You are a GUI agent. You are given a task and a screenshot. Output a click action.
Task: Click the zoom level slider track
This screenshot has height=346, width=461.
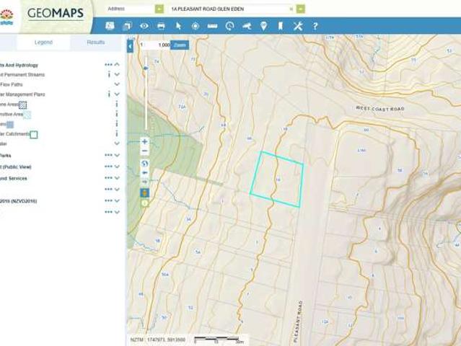pyautogui.click(x=146, y=94)
